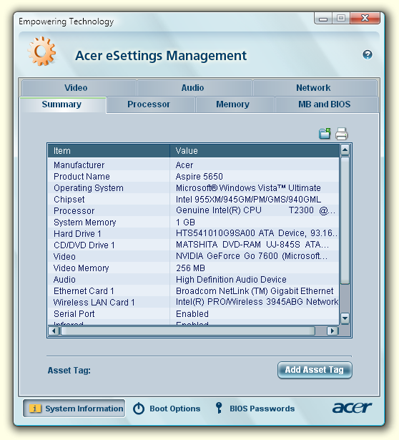This screenshot has width=399, height=440.
Task: Select the Manufacturer row
Action: pyautogui.click(x=194, y=165)
